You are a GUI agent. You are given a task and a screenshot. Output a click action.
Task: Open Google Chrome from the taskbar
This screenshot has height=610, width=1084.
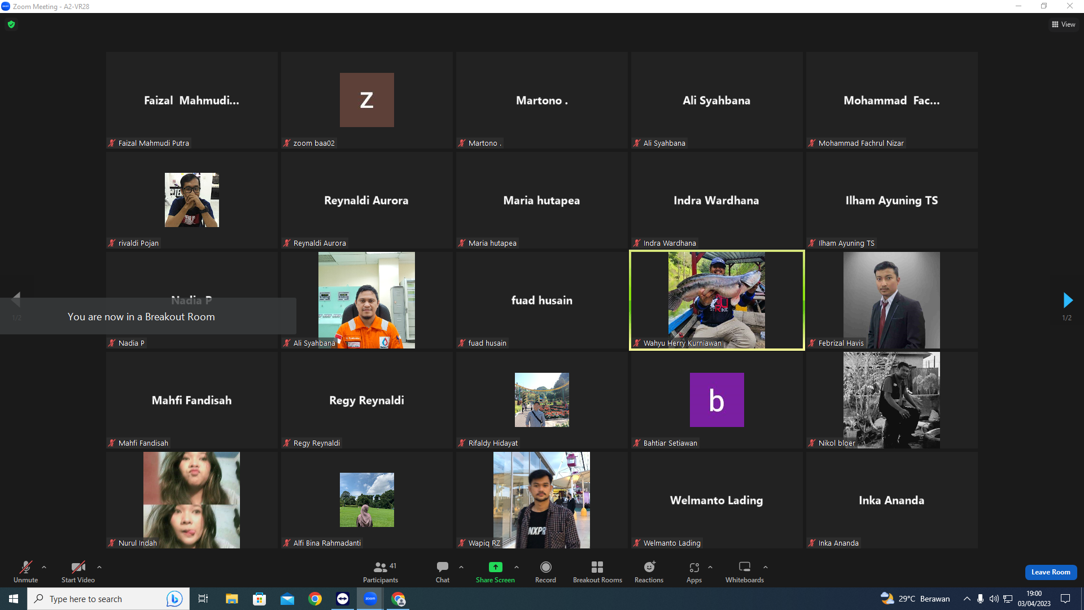[x=315, y=599]
